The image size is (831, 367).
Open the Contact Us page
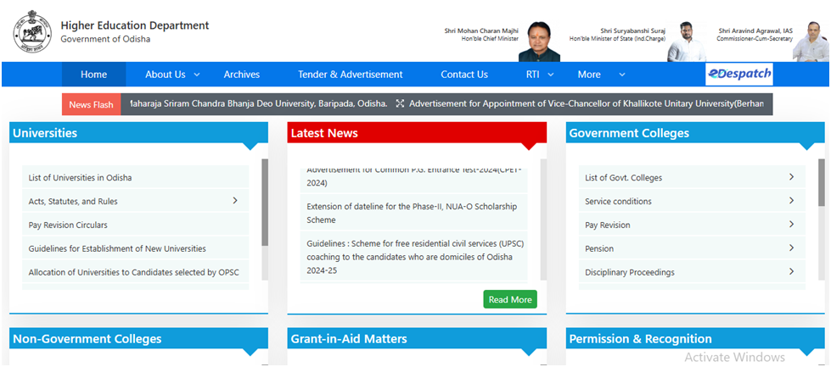pos(464,75)
